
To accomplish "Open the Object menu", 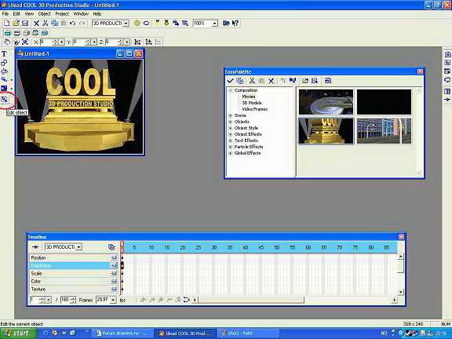I will [x=44, y=13].
